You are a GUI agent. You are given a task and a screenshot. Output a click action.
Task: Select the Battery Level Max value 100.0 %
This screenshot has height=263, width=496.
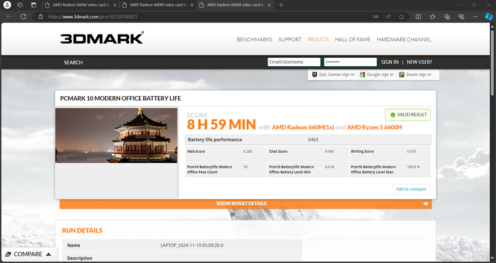click(x=413, y=167)
